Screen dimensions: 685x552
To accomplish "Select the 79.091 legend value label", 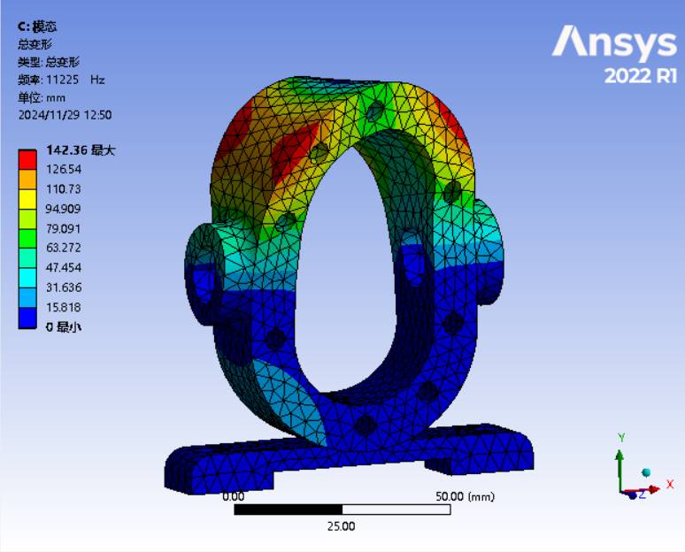I will tap(63, 228).
